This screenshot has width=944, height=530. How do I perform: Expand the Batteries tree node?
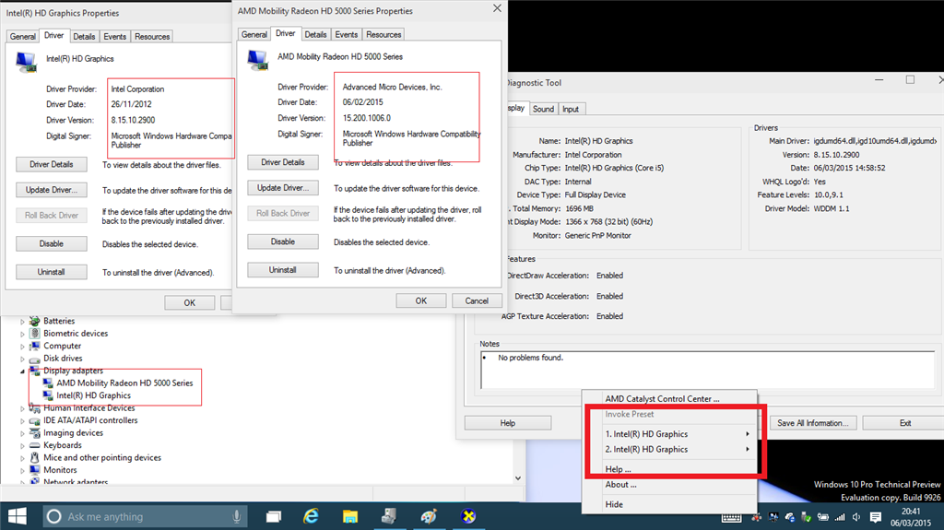click(x=22, y=322)
